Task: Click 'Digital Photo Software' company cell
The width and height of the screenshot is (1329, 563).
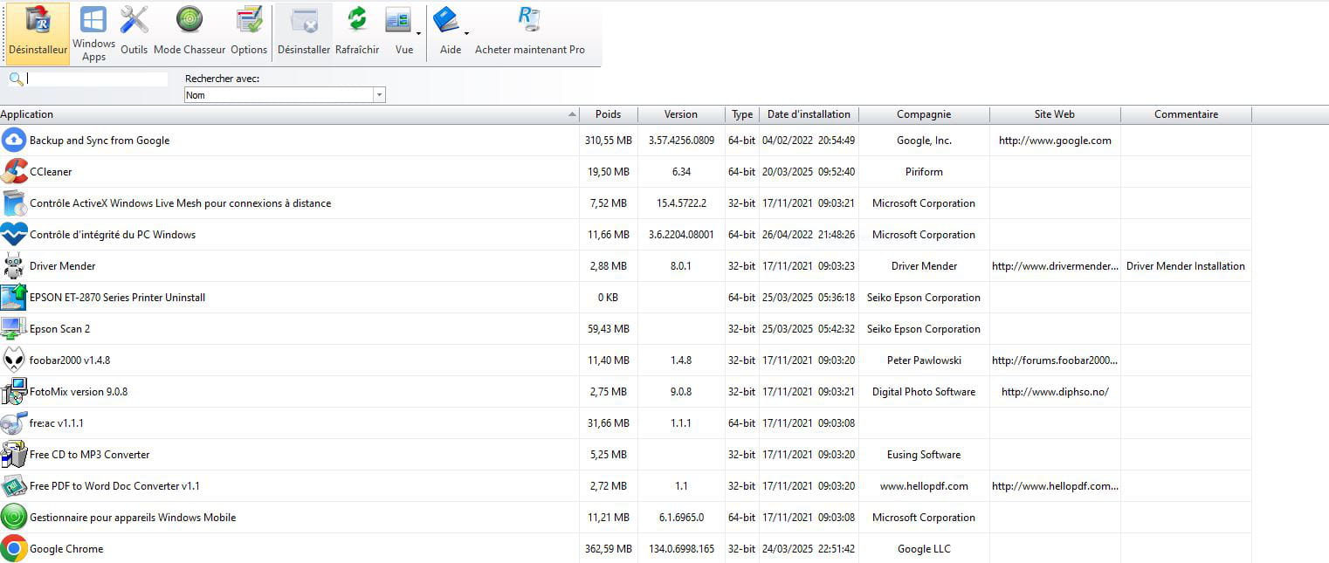Action: point(924,392)
